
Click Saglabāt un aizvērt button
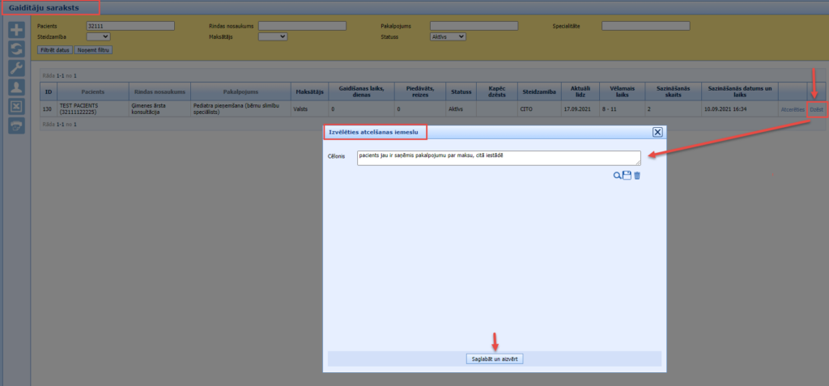tap(495, 358)
